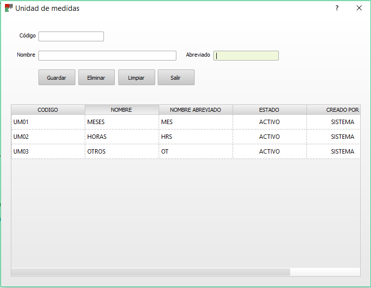The width and height of the screenshot is (371, 288).
Task: Click the NOMBRE column header
Action: [x=121, y=110]
